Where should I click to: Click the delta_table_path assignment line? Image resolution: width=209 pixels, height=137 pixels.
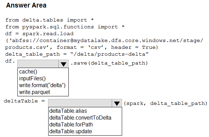coord(77,54)
